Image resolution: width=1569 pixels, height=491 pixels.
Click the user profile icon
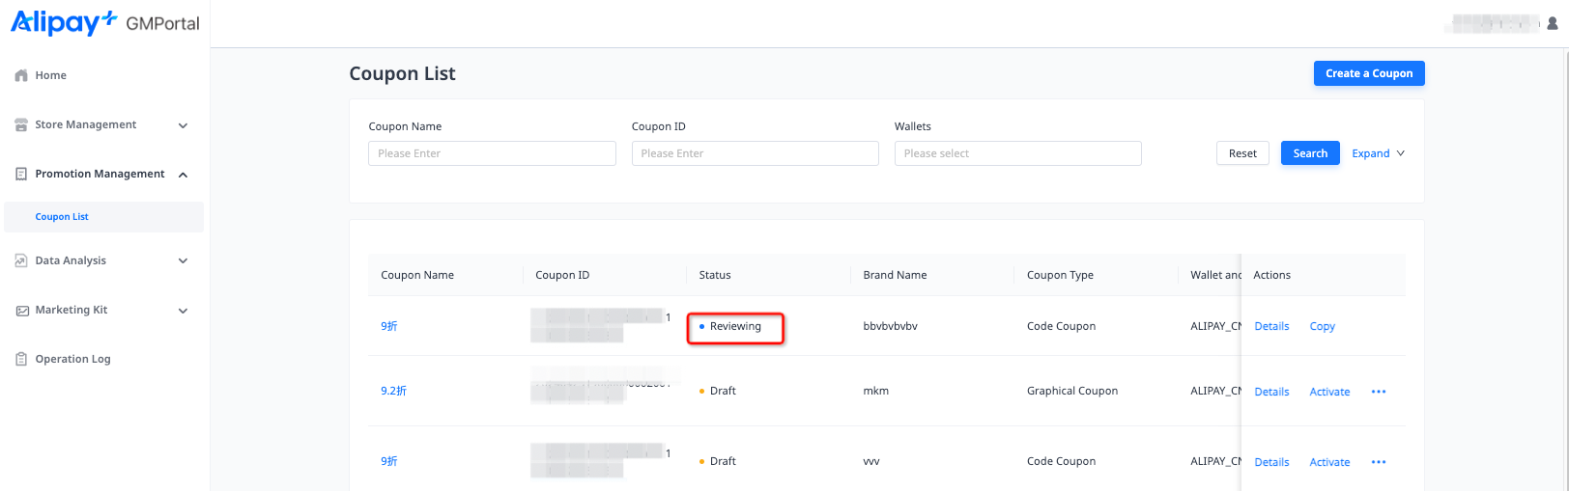point(1553,23)
